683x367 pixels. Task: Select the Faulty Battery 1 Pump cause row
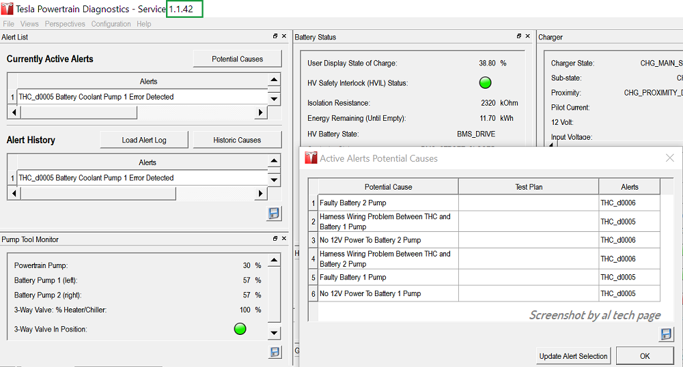(x=484, y=278)
